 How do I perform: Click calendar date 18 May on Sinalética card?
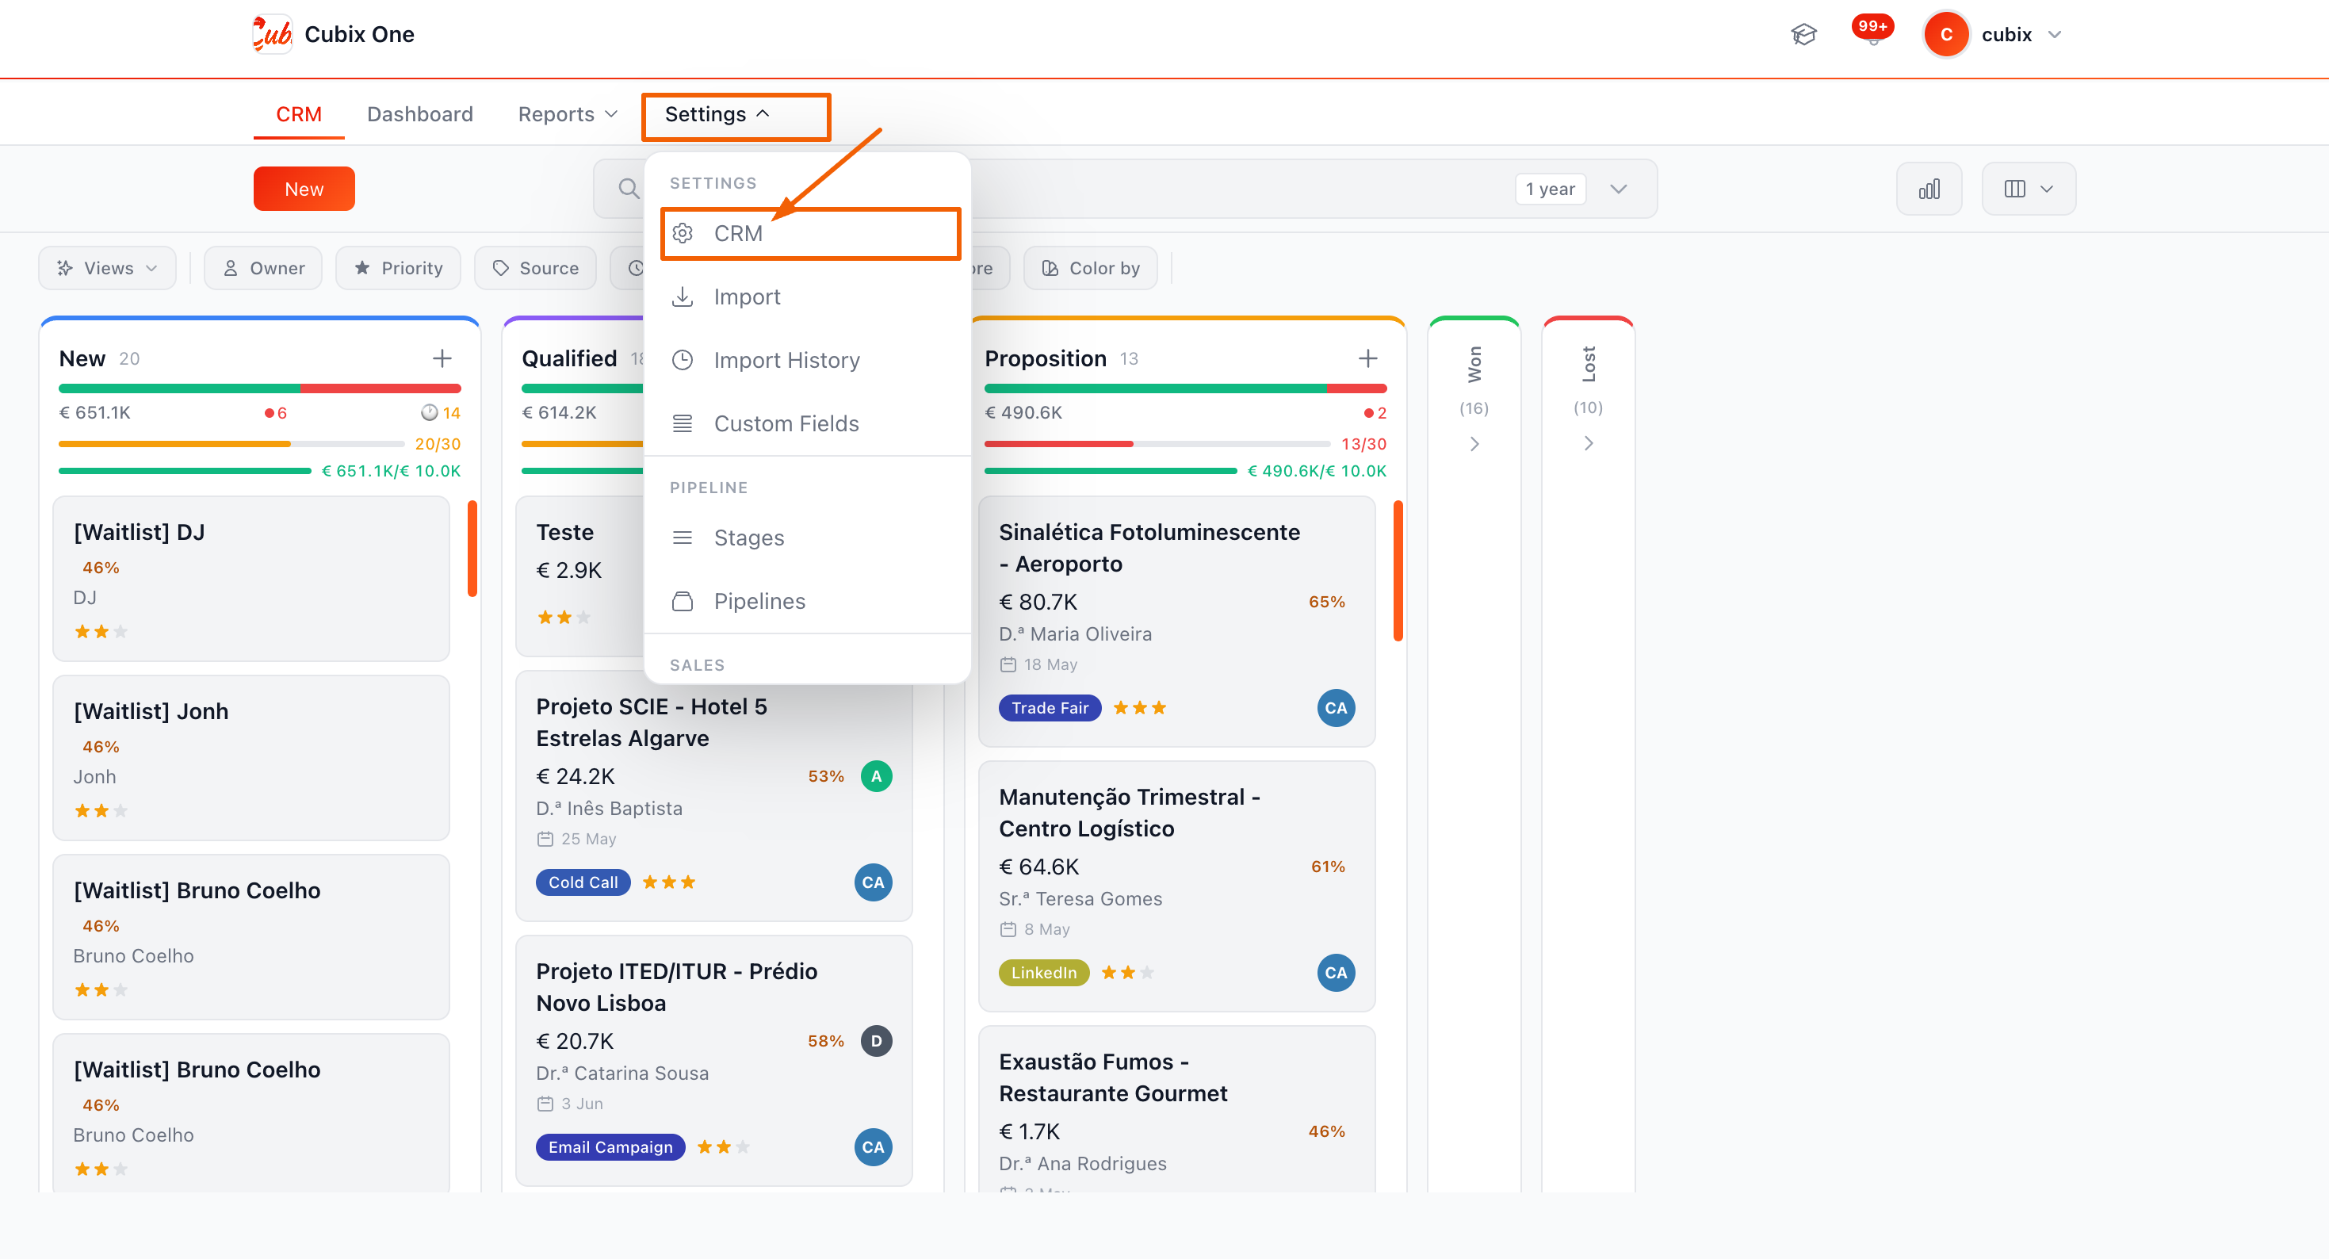point(1038,664)
